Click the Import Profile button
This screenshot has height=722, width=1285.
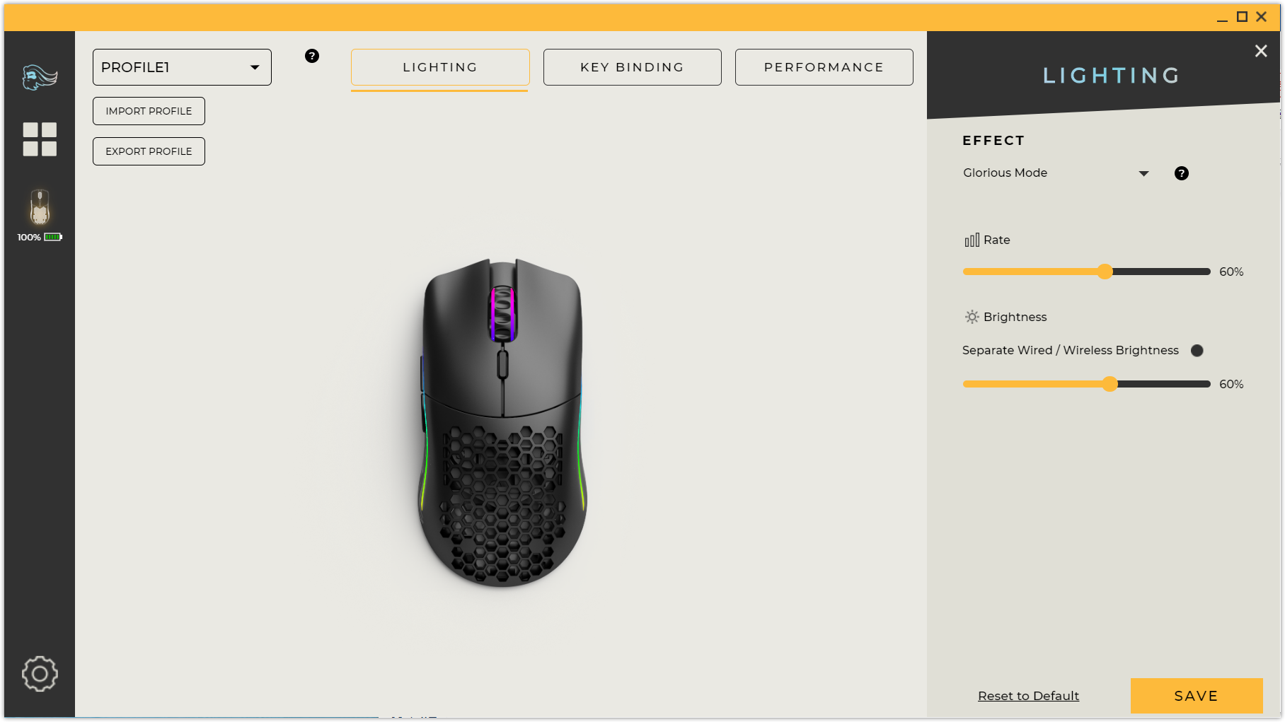click(x=149, y=111)
